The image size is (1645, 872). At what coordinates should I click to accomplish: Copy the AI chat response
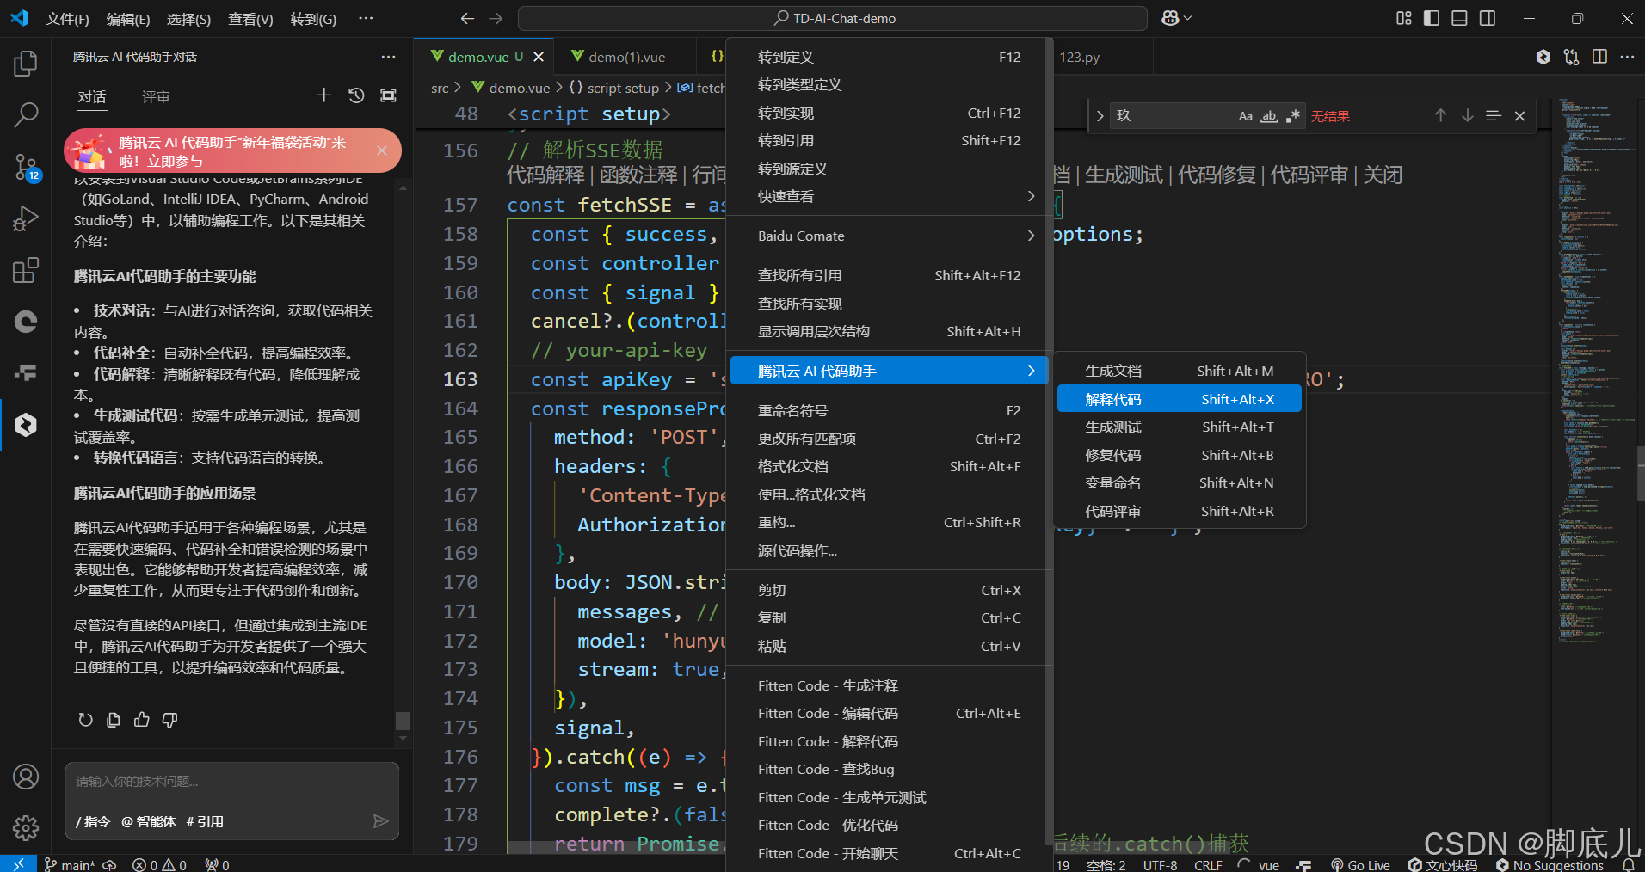pyautogui.click(x=114, y=720)
